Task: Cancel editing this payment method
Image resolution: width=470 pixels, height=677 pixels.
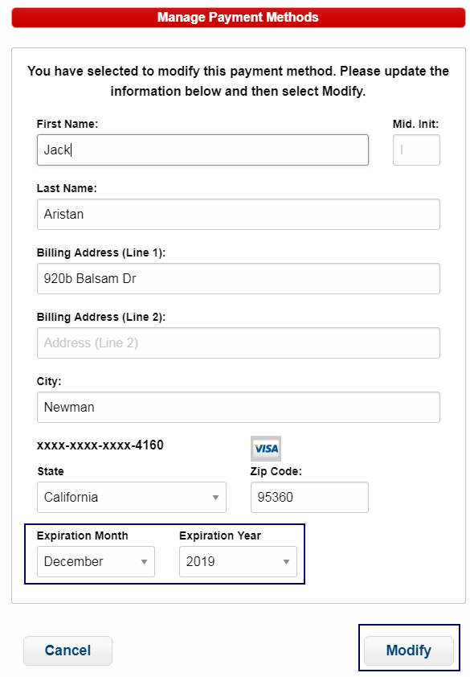Action: (x=67, y=650)
